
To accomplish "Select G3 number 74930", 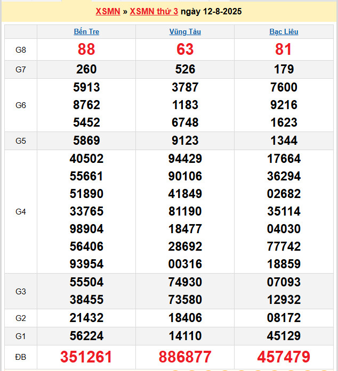I will pos(185,282).
